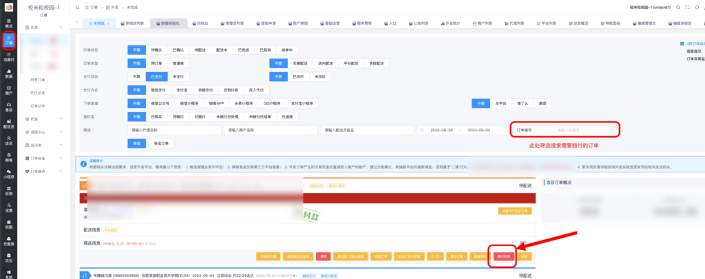Select 待确认 order status filter
Image resolution: width=705 pixels, height=279 pixels.
156,50
